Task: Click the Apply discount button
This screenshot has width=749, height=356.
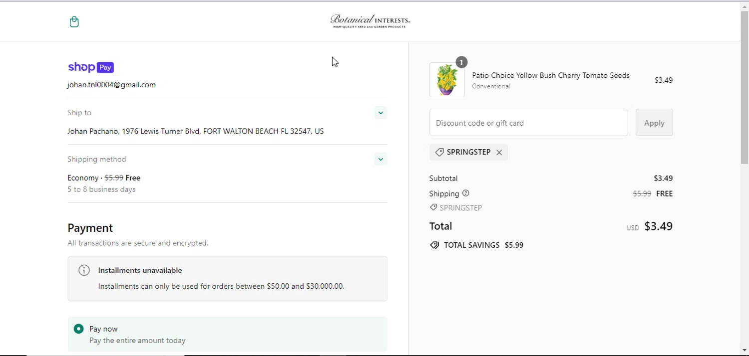Action: (654, 123)
